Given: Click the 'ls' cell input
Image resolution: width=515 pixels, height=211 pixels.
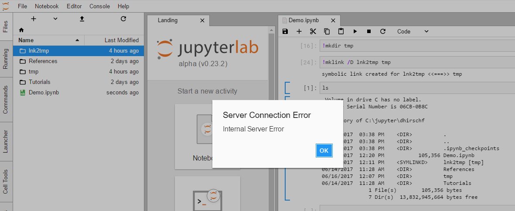Looking at the screenshot, I should click(x=417, y=88).
